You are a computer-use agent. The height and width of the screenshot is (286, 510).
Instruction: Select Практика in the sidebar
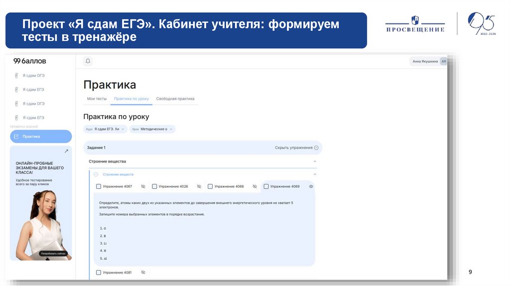point(41,137)
